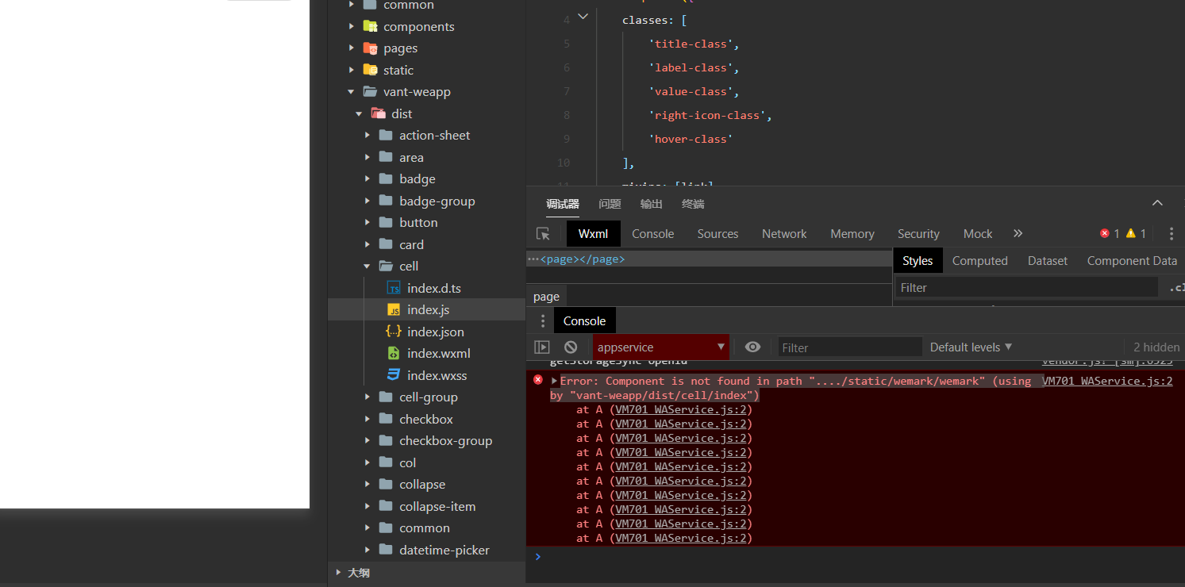Open the VM701 WAService.js:2 source link
The image size is (1185, 587).
pos(1106,382)
